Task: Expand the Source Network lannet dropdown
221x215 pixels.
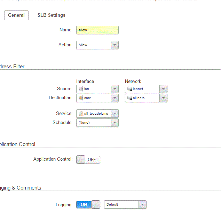Action: 163,89
